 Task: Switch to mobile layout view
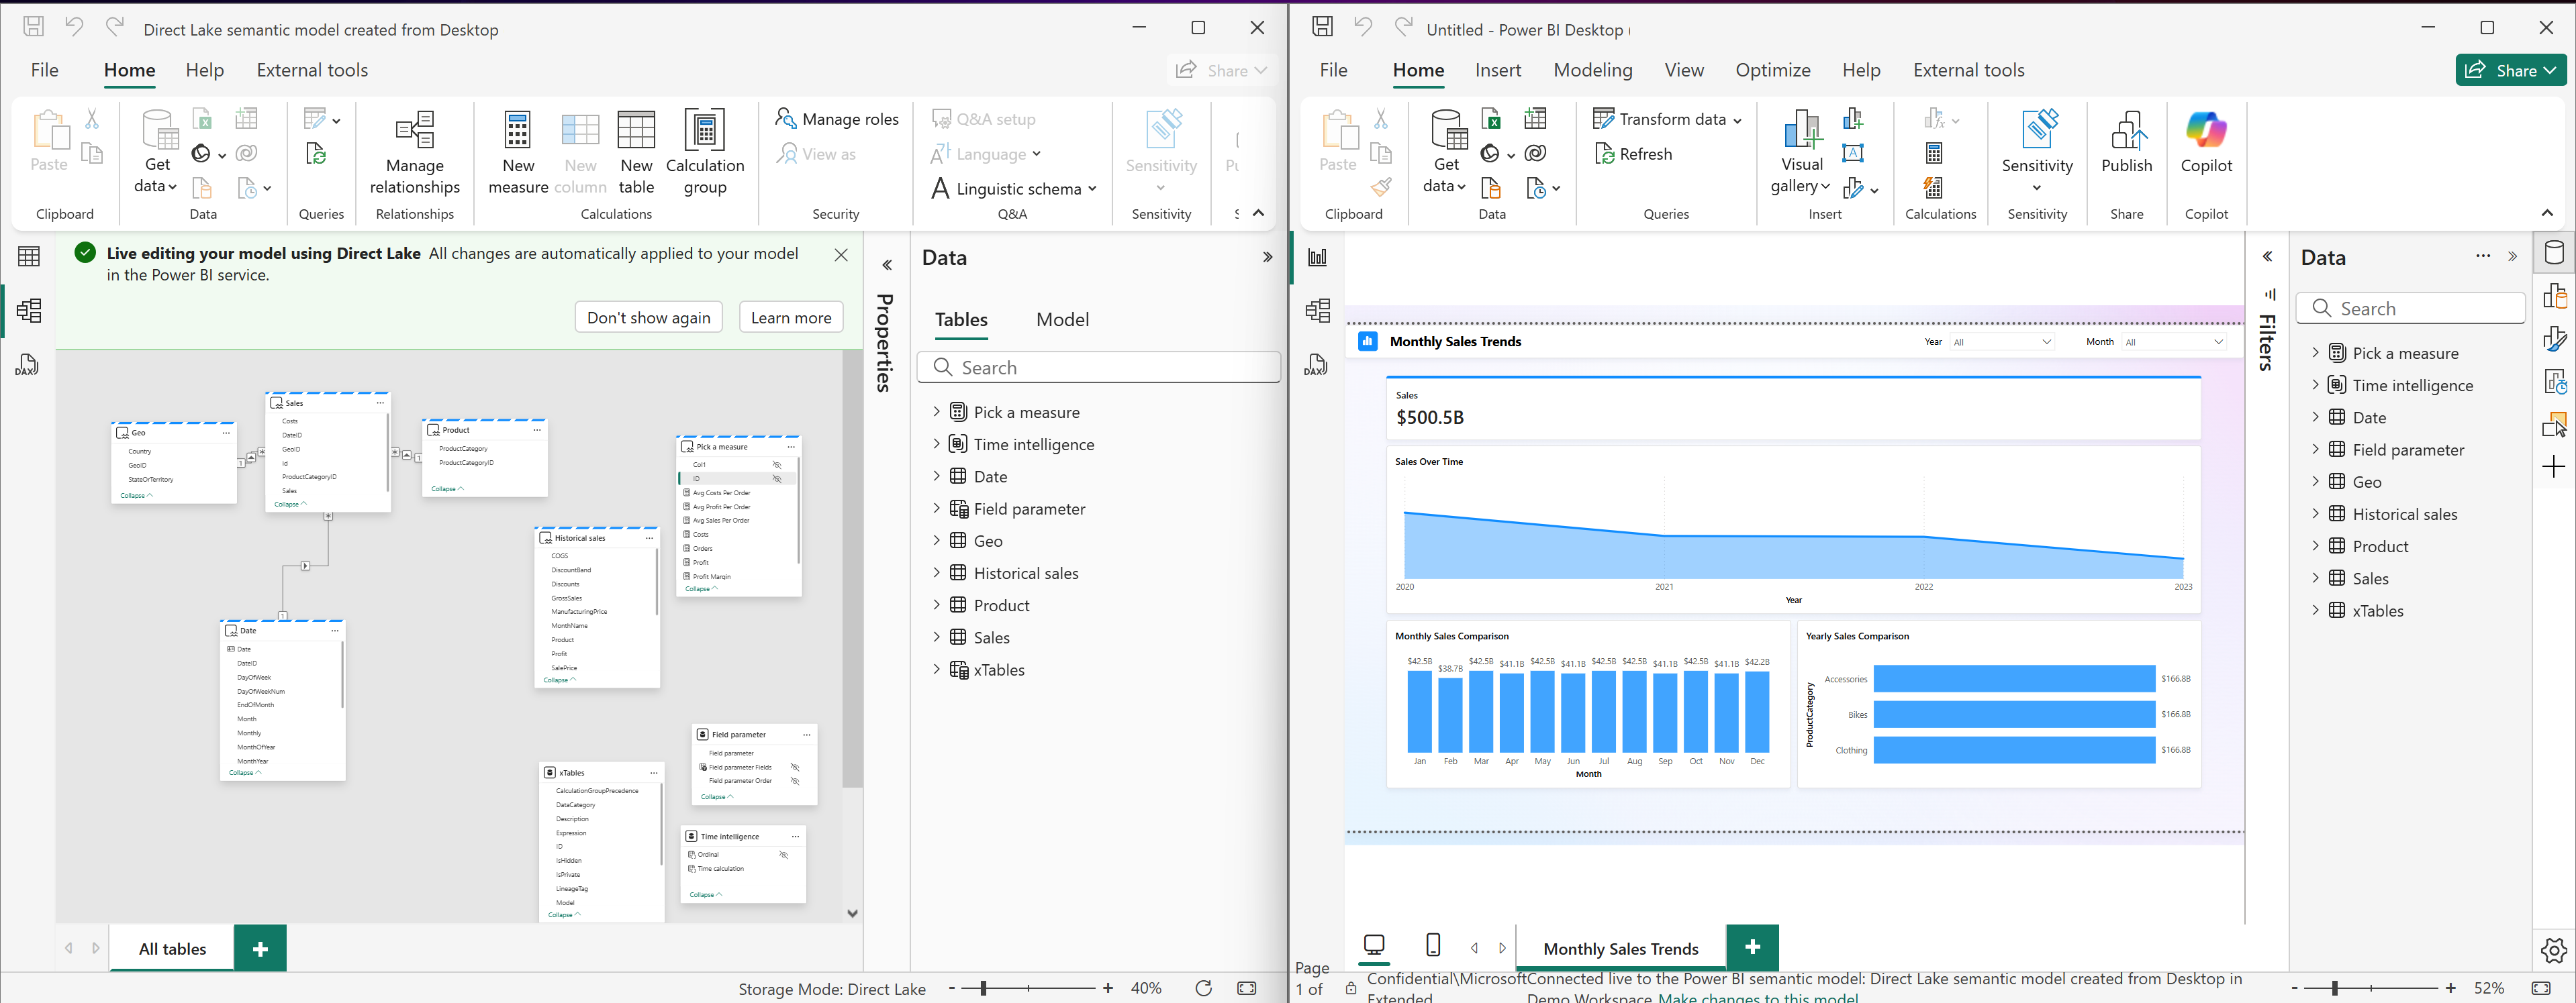[1434, 946]
